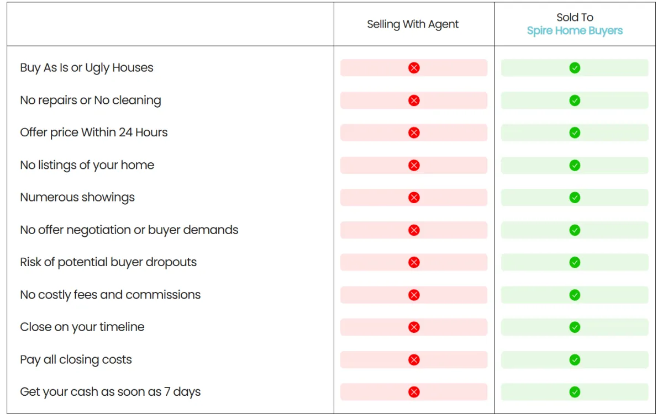Click the Selling With Agent column header
This screenshot has height=414, width=663.
point(413,24)
